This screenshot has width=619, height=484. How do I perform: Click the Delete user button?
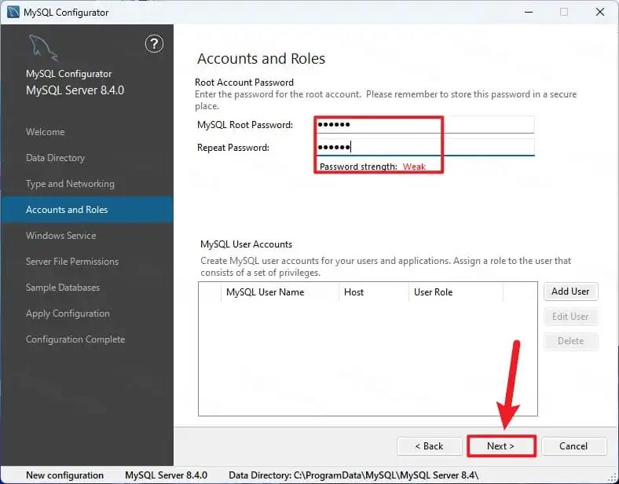[570, 341]
